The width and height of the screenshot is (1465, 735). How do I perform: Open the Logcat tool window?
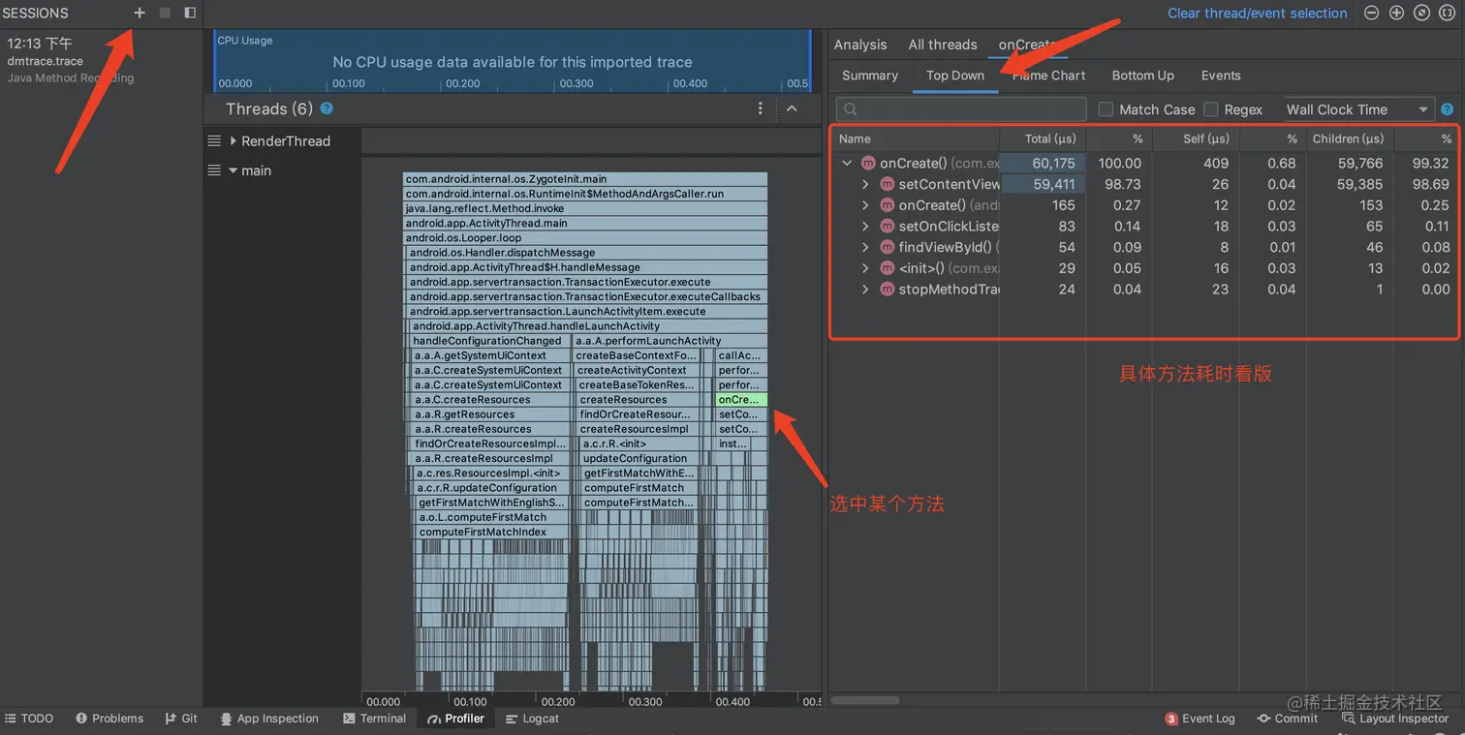click(532, 719)
